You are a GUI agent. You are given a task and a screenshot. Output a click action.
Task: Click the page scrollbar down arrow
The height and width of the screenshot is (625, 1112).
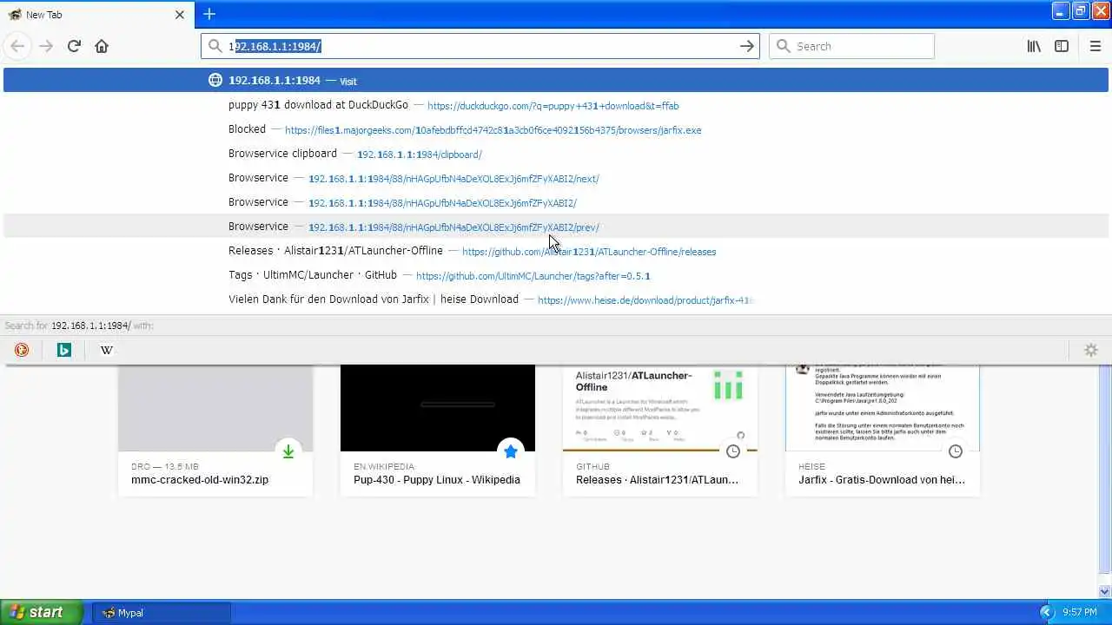tap(1105, 591)
